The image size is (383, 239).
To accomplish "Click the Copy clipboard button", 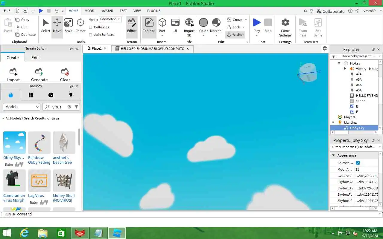I will [22, 20].
